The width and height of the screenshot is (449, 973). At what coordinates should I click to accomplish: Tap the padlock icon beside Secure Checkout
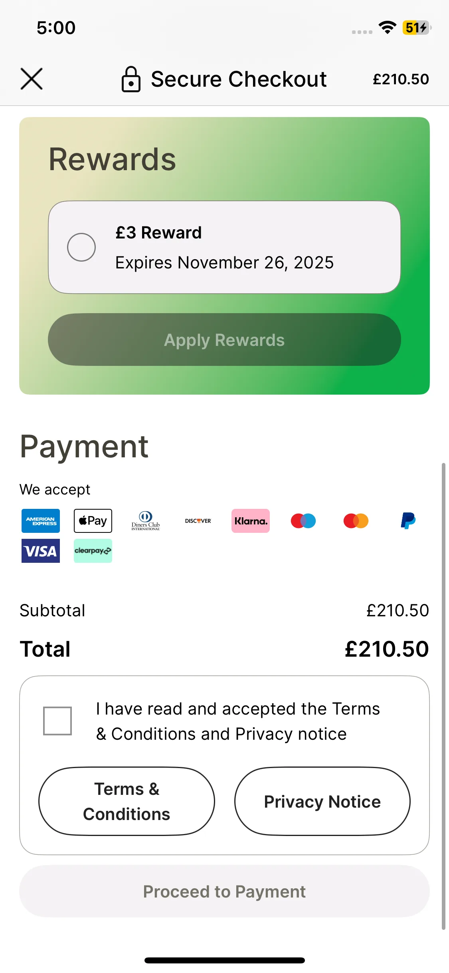click(x=131, y=79)
